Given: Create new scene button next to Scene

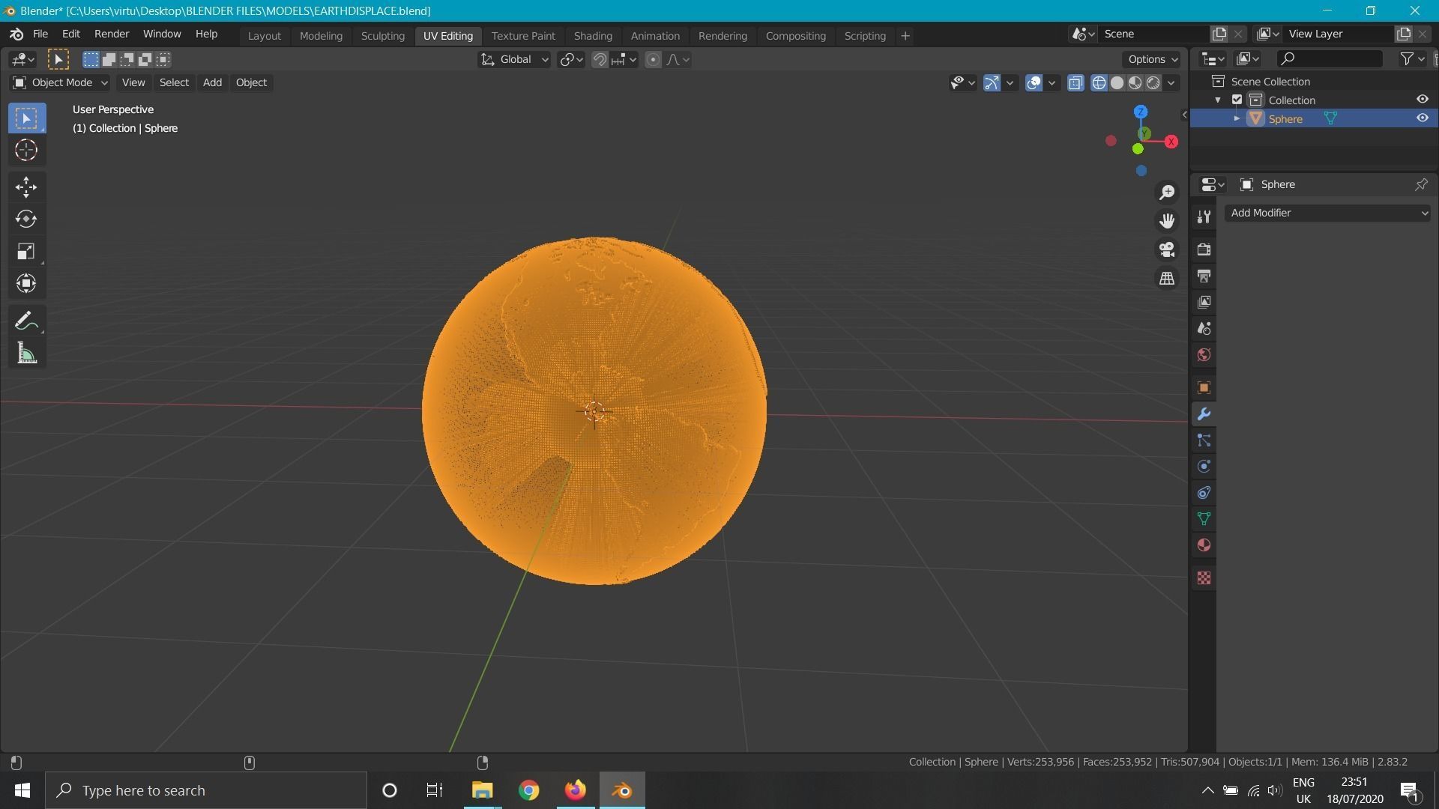Looking at the screenshot, I should pyautogui.click(x=1219, y=34).
